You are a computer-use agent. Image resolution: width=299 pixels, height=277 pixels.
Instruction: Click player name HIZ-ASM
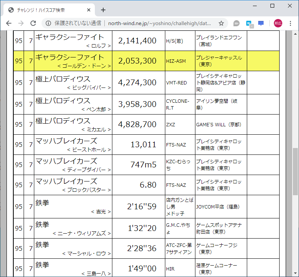(x=176, y=61)
